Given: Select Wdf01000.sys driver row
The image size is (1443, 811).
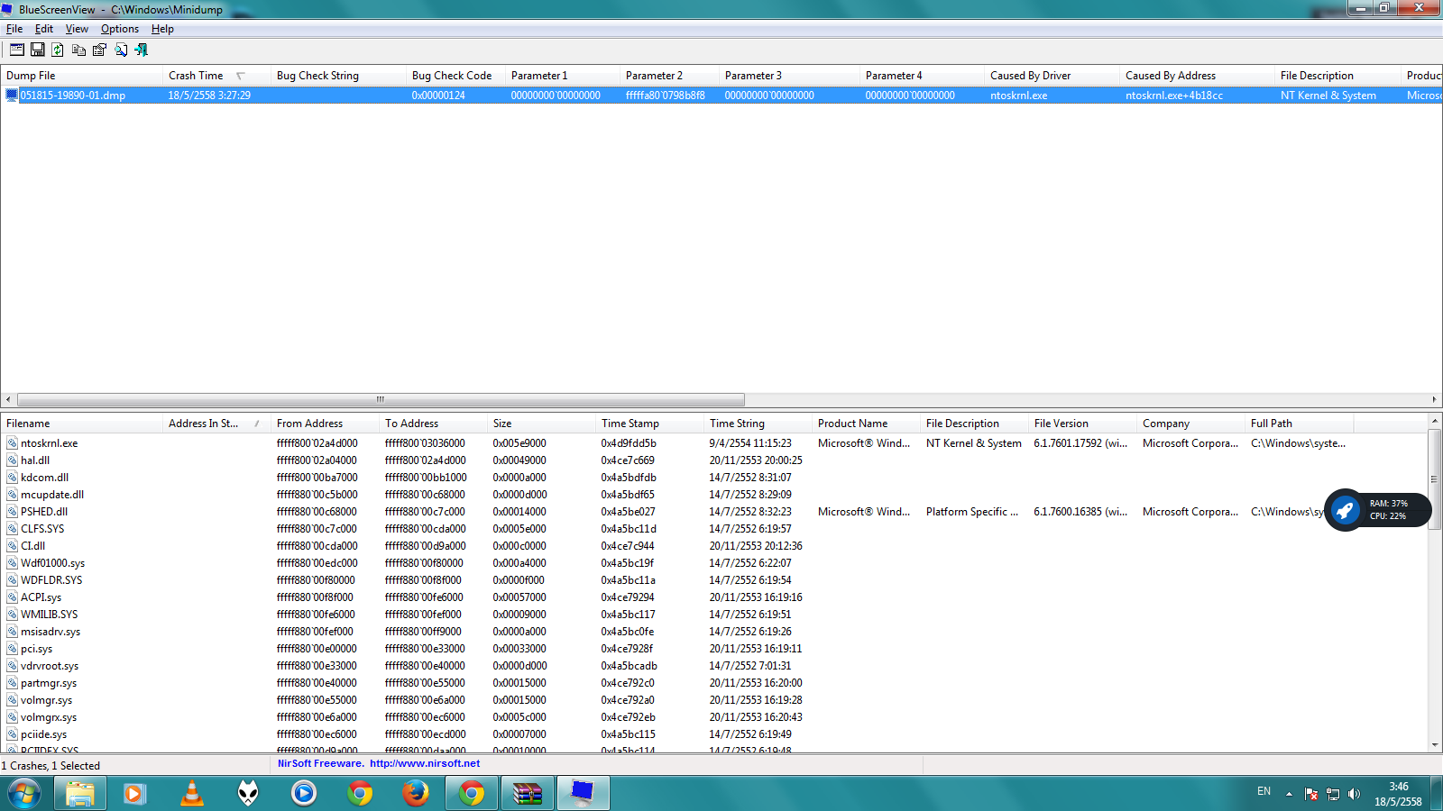Looking at the screenshot, I should tap(53, 563).
